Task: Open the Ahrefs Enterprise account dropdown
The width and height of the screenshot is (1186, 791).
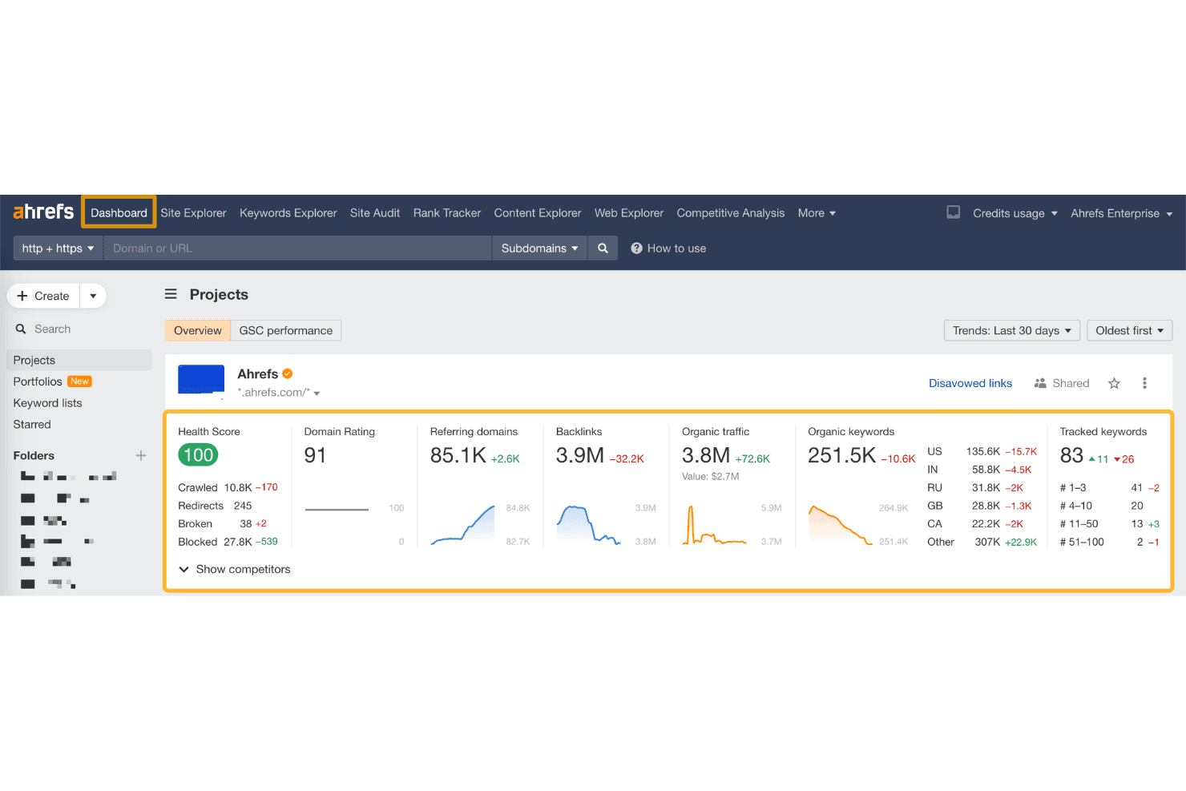Action: click(x=1121, y=213)
